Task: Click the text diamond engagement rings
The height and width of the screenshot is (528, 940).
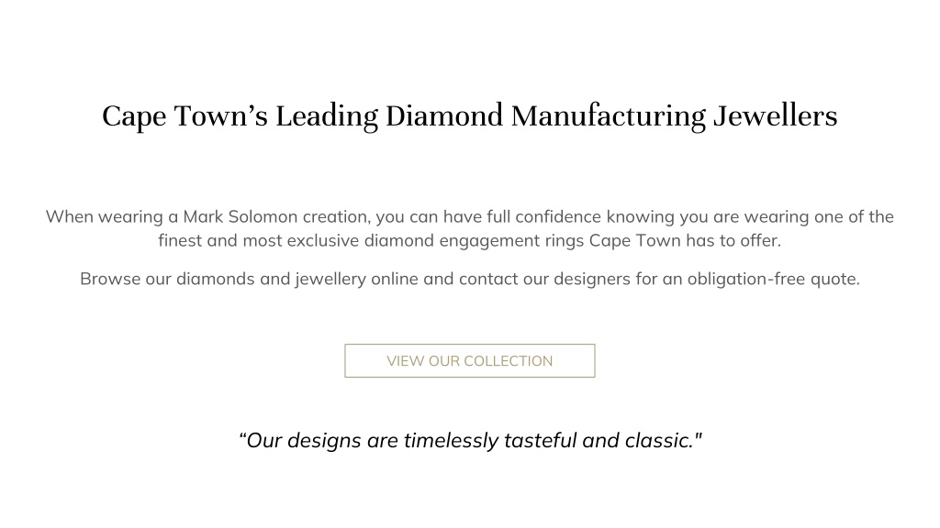Action: click(x=474, y=241)
